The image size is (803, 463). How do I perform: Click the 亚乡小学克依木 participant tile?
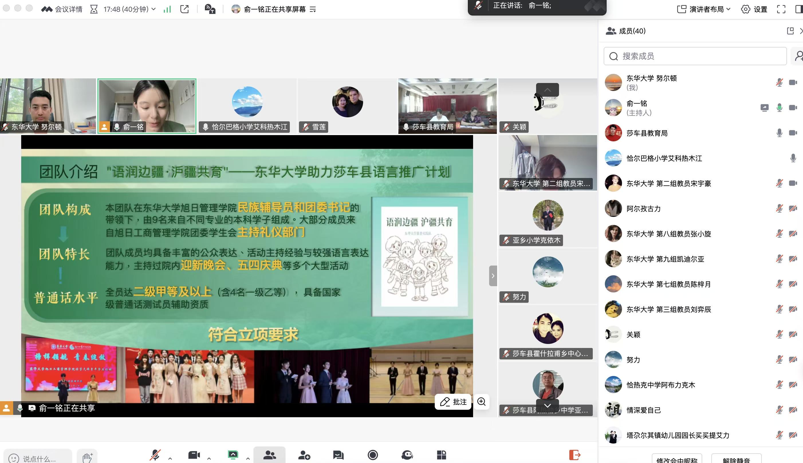[548, 220]
